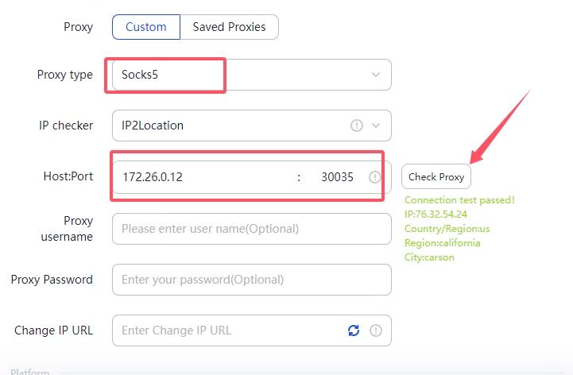Click the info icon in IP checker row

click(x=357, y=126)
